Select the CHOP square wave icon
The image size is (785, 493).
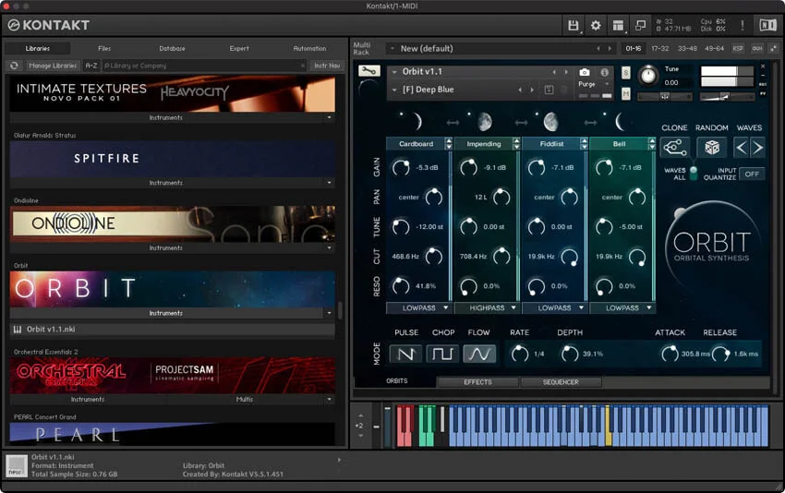pyautogui.click(x=442, y=354)
